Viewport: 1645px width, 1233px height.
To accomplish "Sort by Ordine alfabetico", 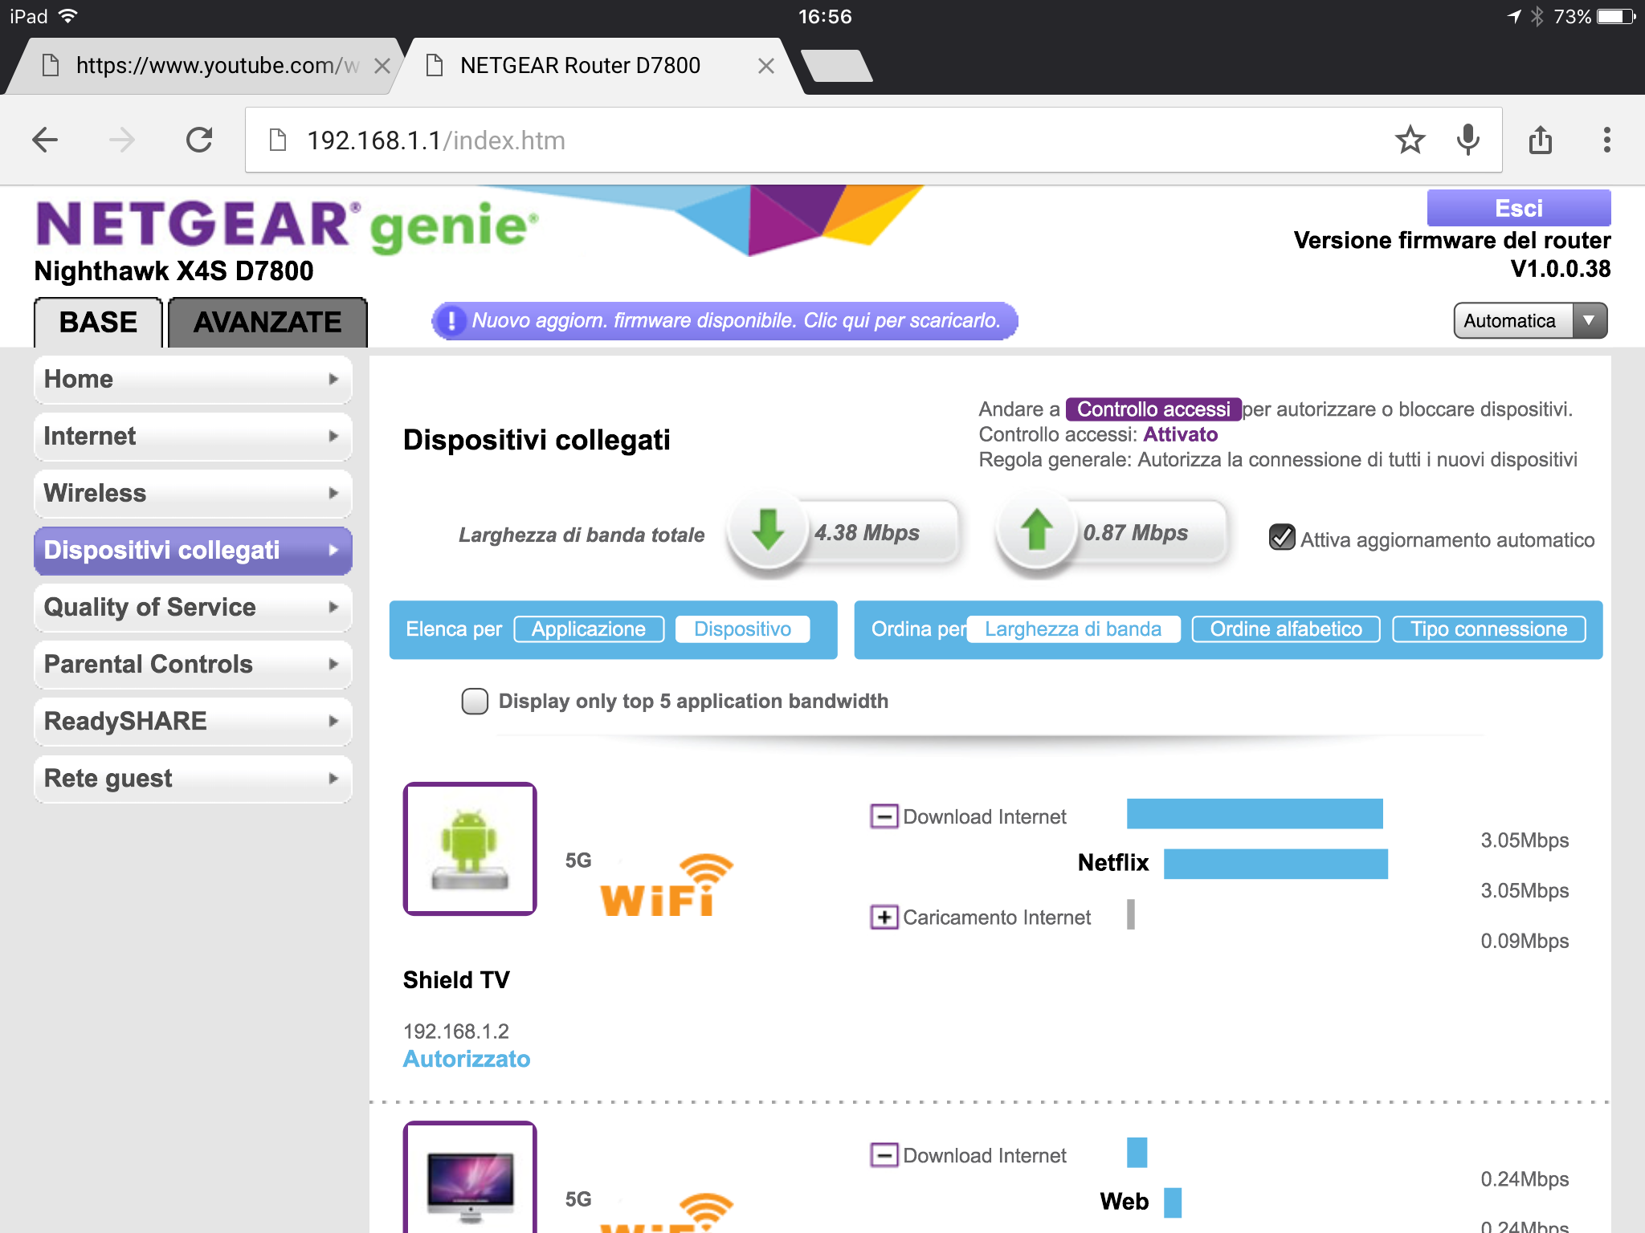I will (x=1286, y=629).
